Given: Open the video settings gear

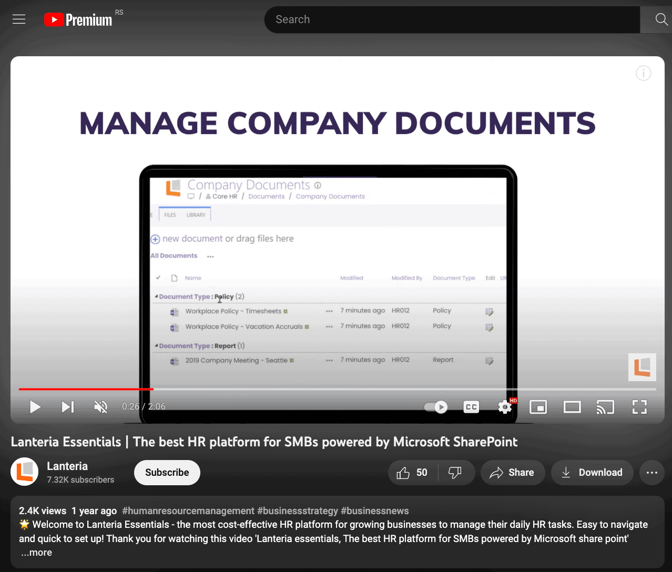Looking at the screenshot, I should coord(505,407).
